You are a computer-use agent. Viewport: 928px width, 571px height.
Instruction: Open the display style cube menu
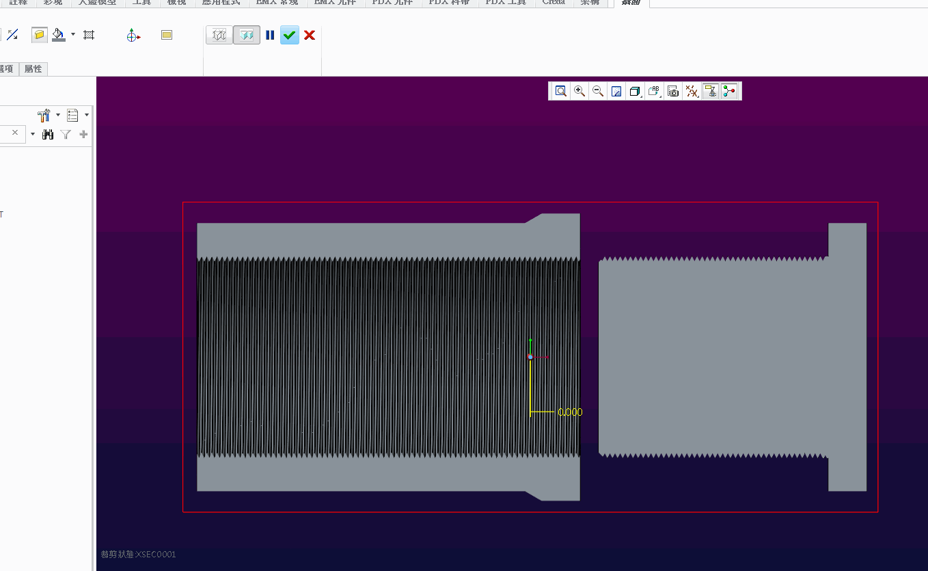pos(635,91)
